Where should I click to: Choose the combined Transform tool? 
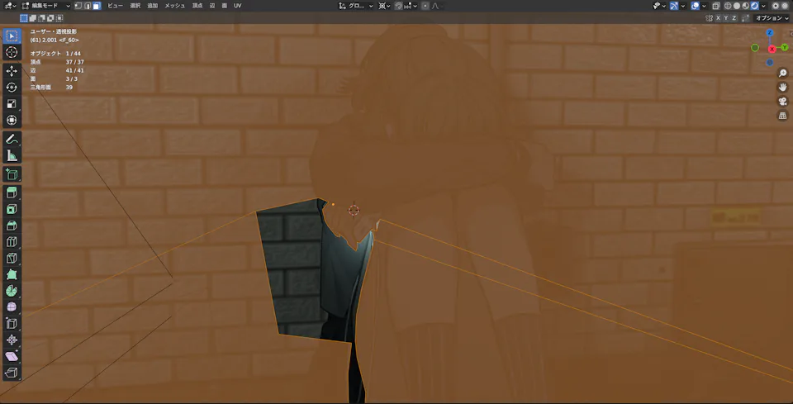point(12,120)
